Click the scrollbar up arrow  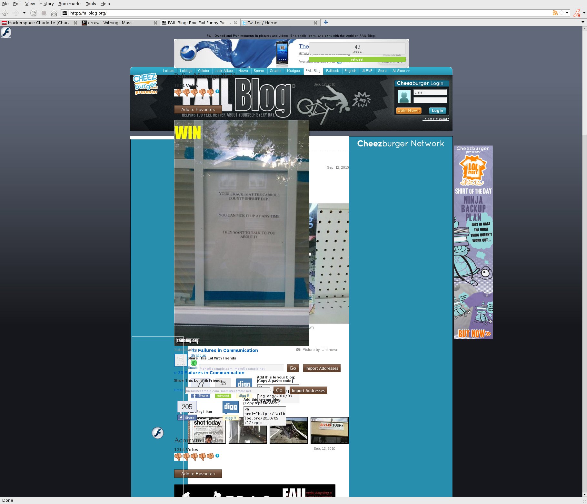584,28
